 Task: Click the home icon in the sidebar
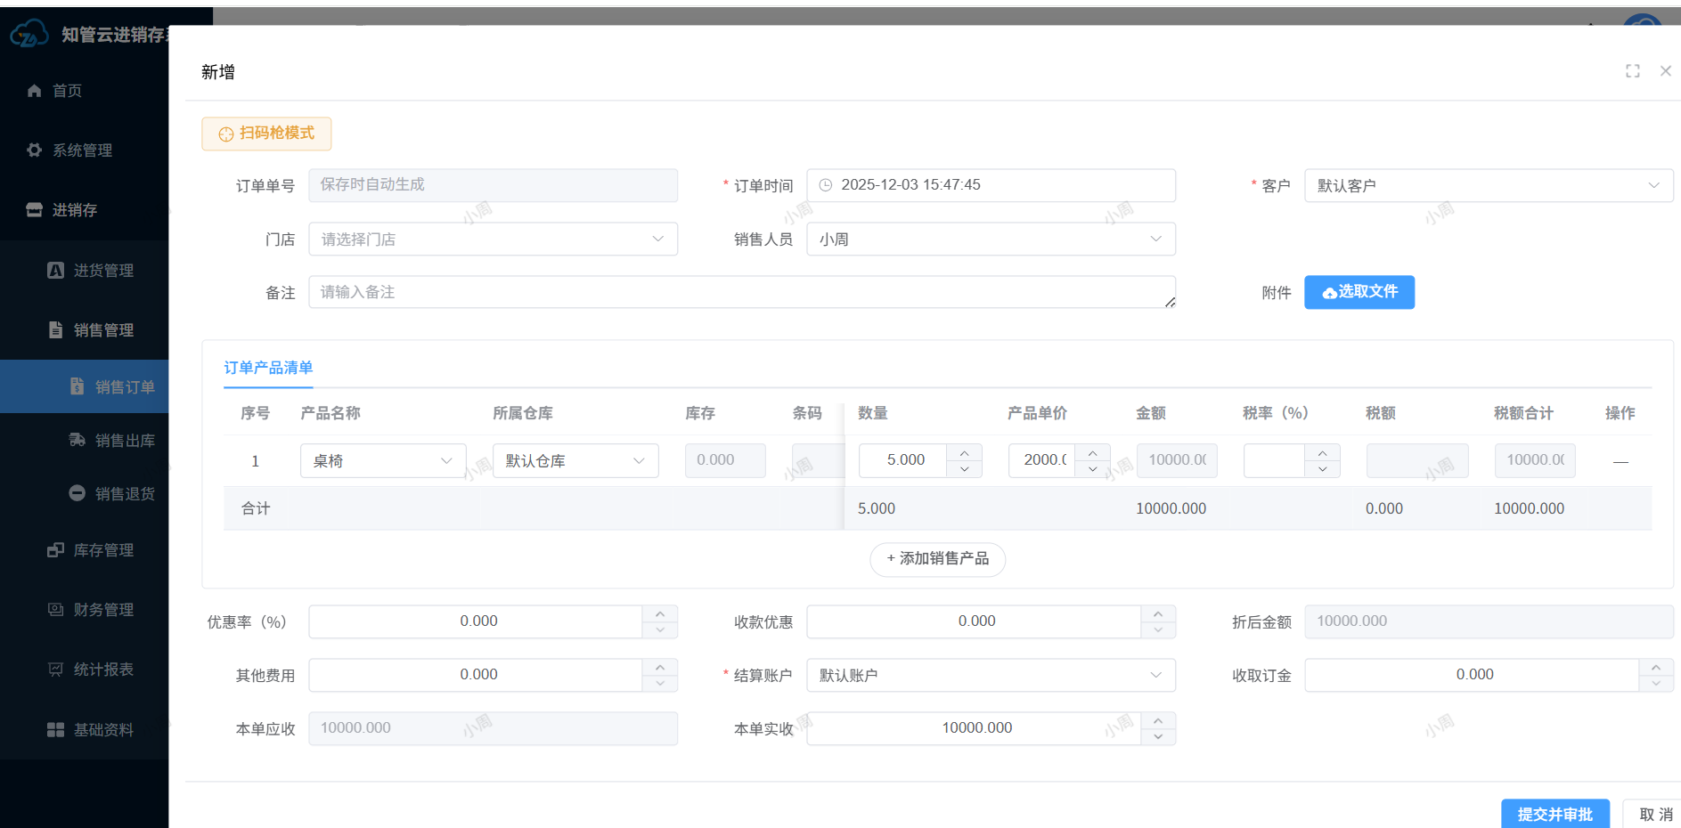point(35,91)
